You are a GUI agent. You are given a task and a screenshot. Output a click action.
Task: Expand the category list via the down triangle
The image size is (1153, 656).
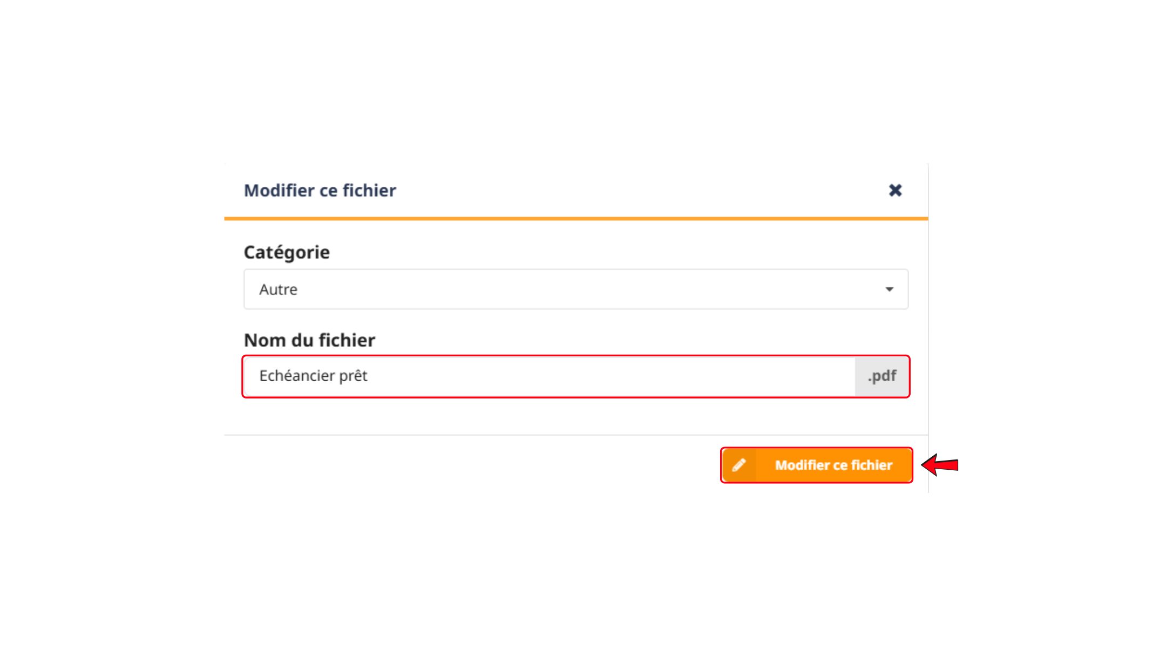(889, 289)
